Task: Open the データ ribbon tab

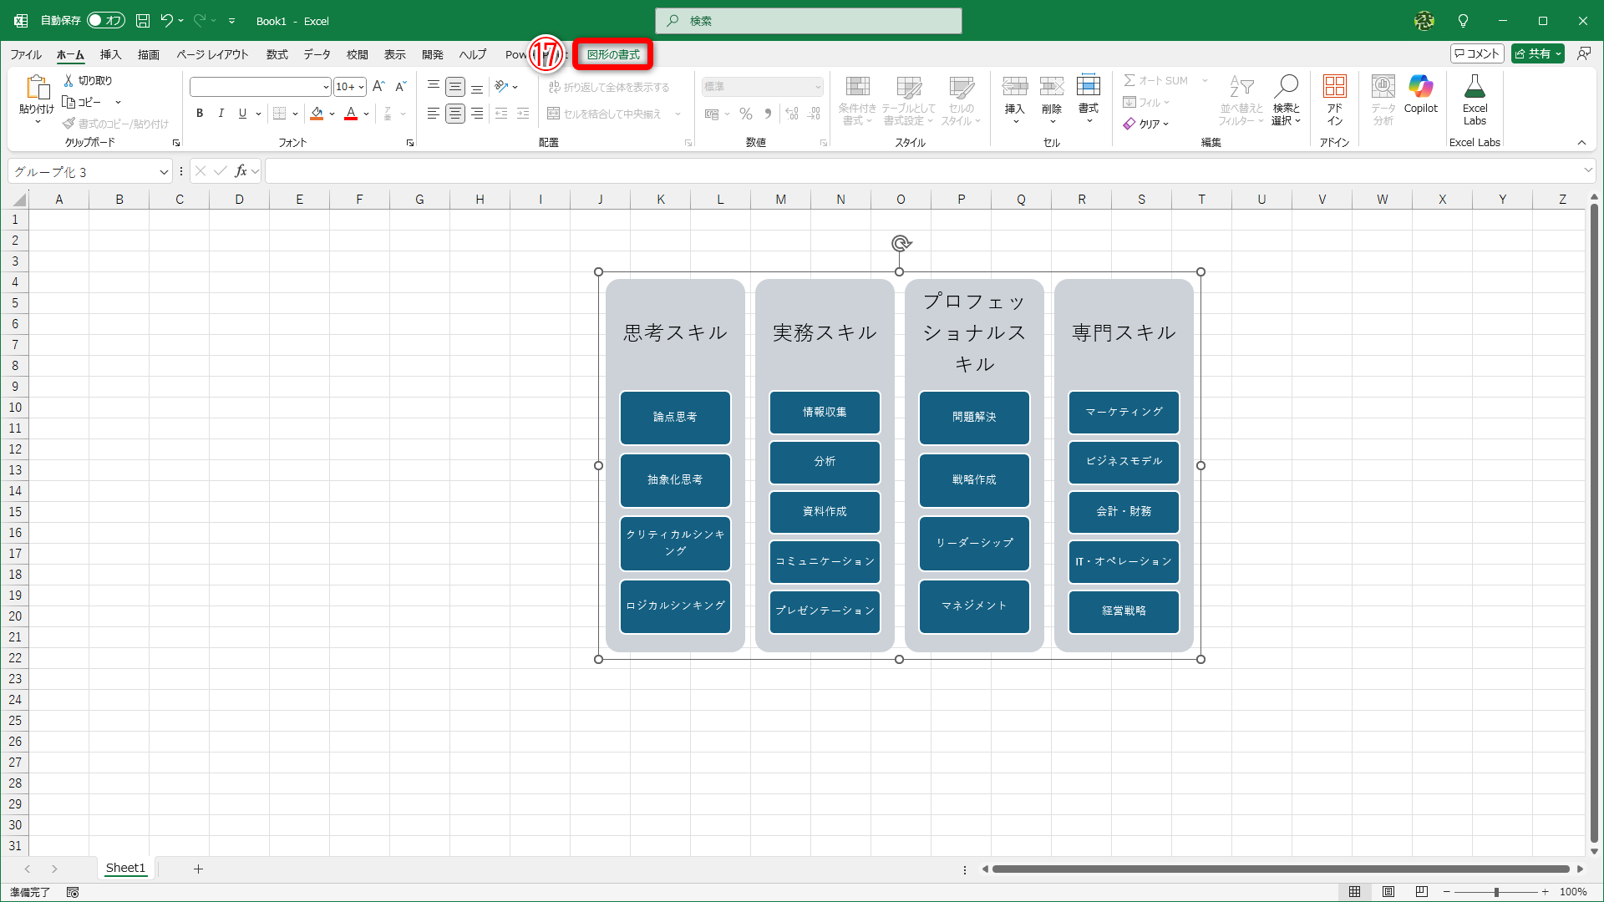Action: coord(317,54)
